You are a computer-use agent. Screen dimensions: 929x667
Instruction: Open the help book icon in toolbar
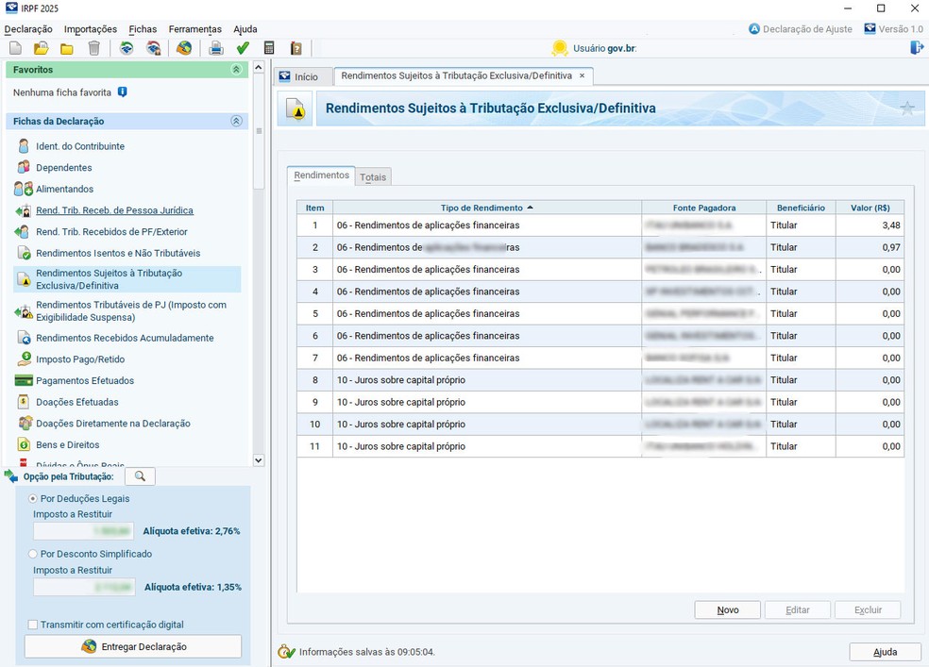[296, 48]
